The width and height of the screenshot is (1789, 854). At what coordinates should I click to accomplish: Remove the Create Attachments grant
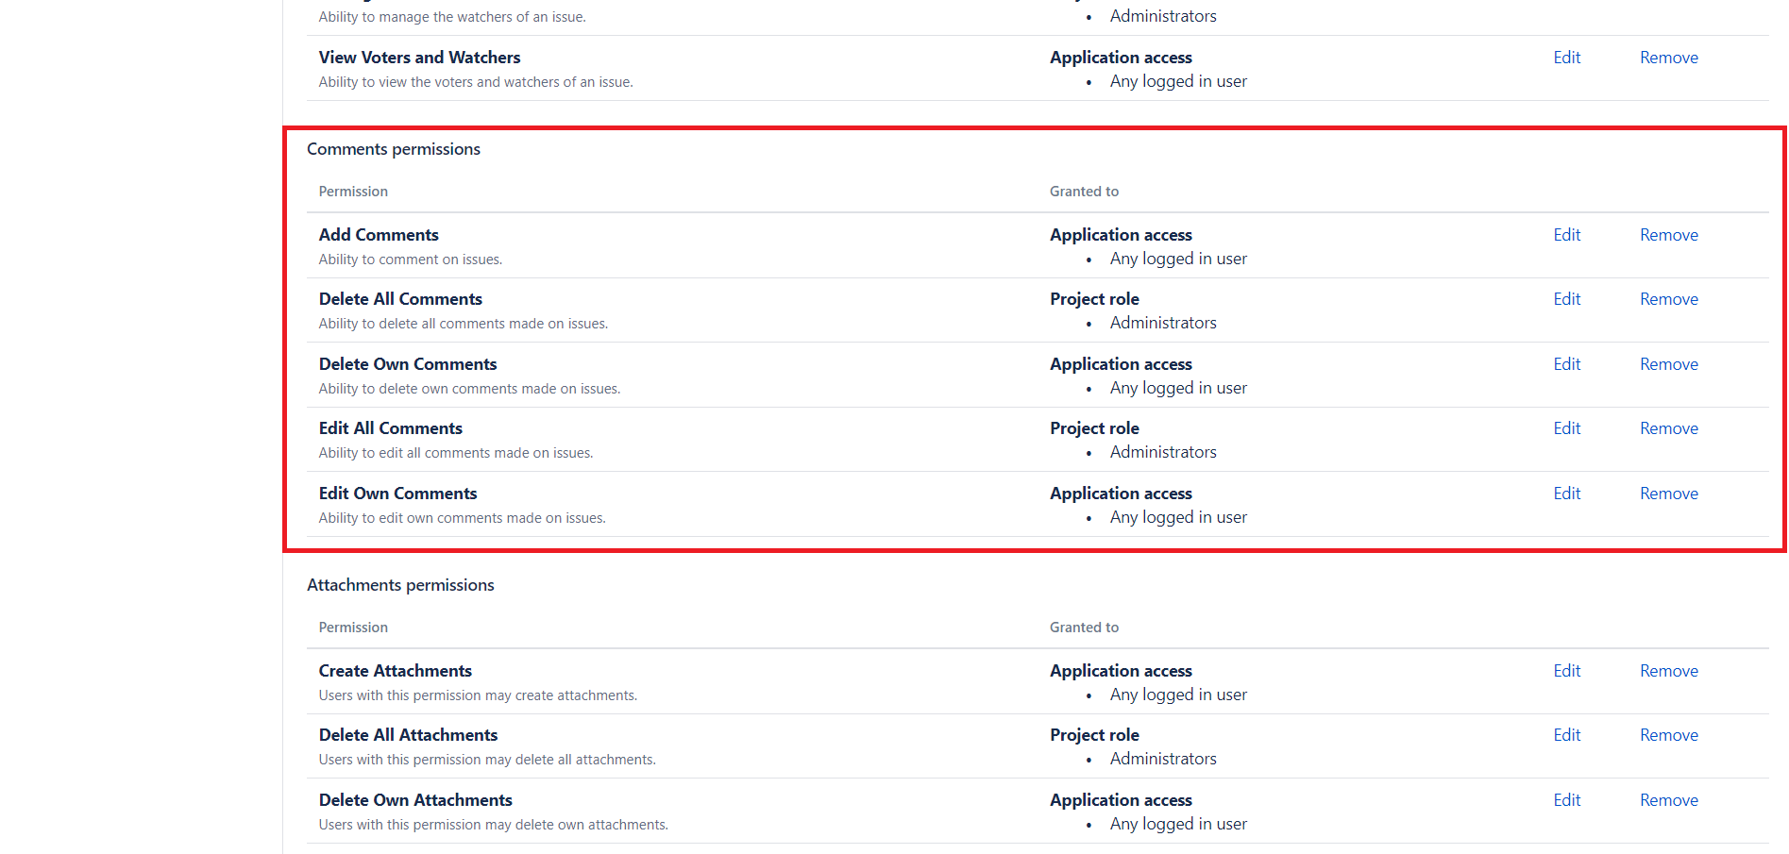(x=1668, y=671)
